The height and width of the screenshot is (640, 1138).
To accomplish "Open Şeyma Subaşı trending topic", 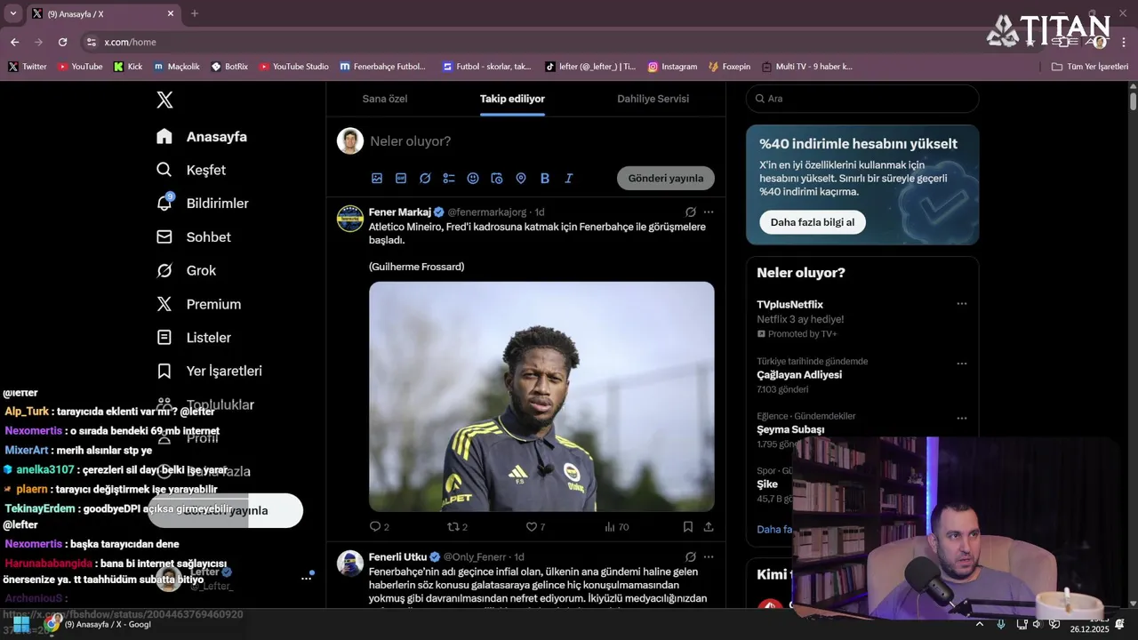I will coord(790,429).
